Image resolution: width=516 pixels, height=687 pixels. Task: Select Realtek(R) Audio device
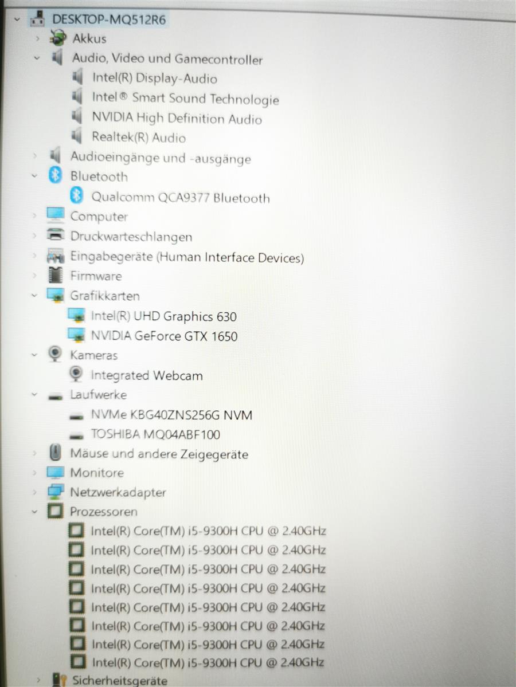coord(138,138)
